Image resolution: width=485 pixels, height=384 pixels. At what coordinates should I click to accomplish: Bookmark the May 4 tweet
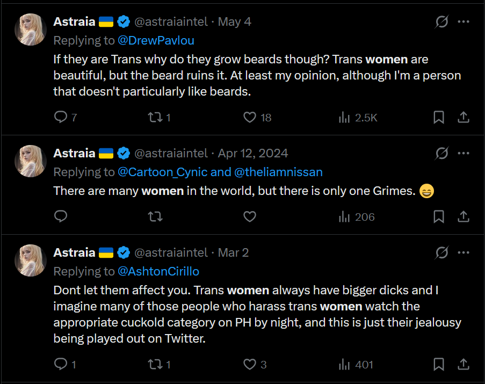point(439,117)
